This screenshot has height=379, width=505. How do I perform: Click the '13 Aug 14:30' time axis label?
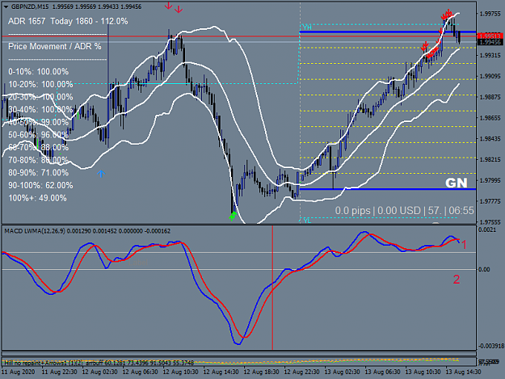(x=464, y=373)
